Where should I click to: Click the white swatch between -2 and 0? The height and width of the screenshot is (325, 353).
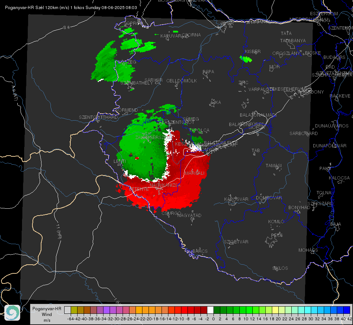(x=210, y=310)
